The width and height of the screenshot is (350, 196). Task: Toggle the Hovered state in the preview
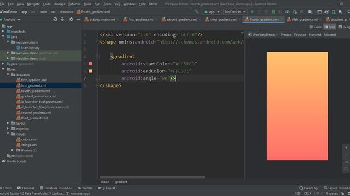[315, 35]
